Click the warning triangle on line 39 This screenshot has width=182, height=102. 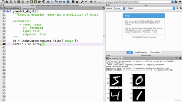pos(1,41)
